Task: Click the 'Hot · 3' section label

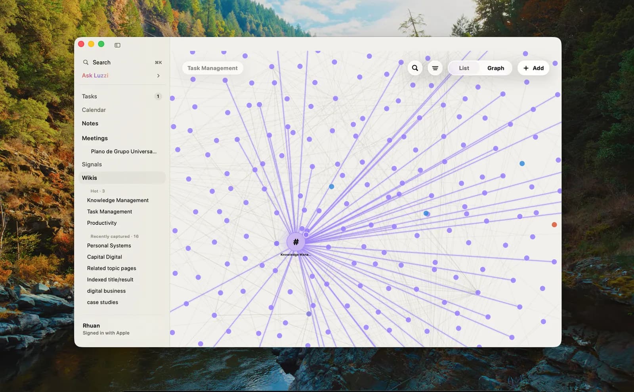Action: coord(97,191)
